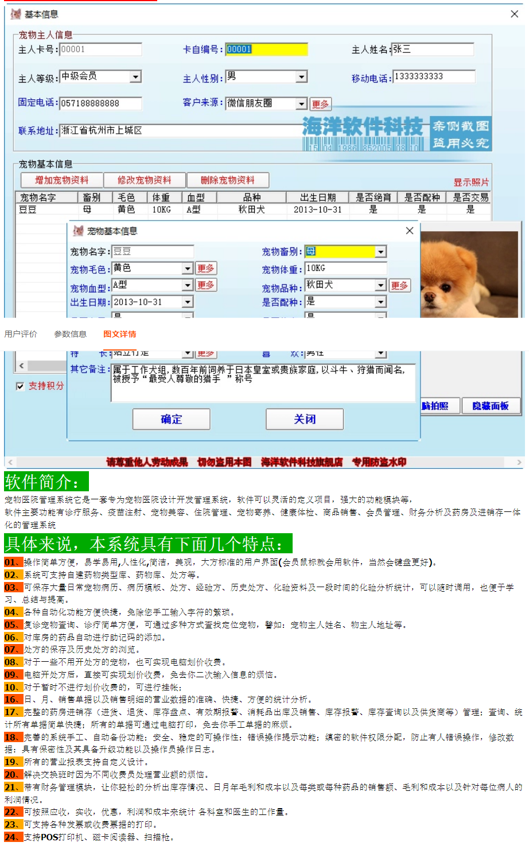Switch to the 参数信息 tab

(70, 334)
